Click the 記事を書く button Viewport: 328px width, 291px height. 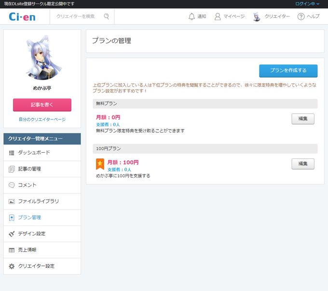42,105
